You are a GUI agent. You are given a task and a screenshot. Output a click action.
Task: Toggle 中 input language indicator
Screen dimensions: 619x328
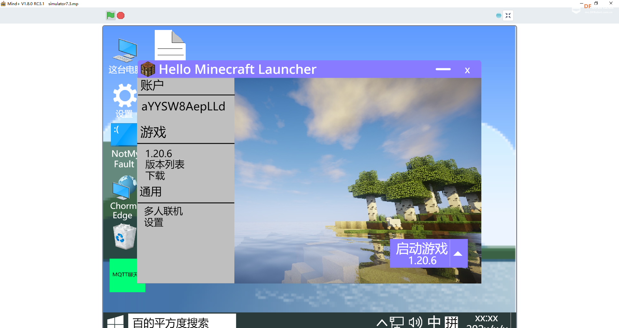coord(434,322)
